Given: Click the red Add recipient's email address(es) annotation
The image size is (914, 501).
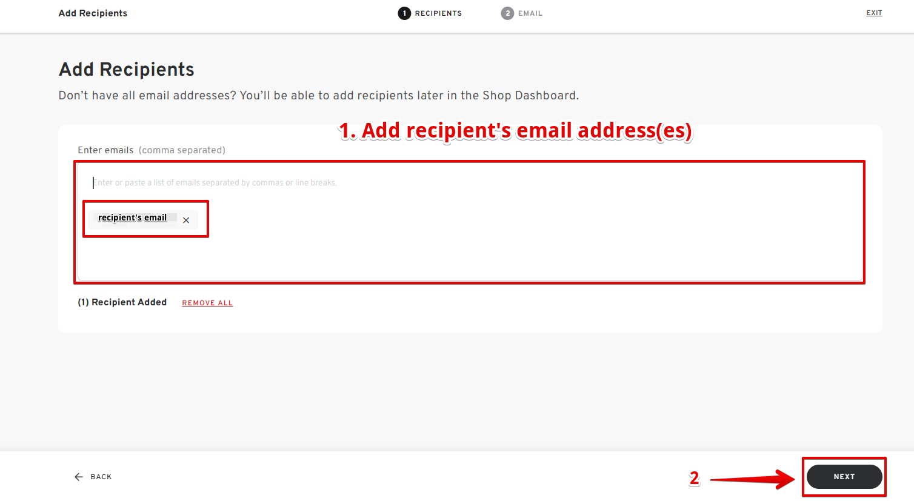Looking at the screenshot, I should click(x=515, y=131).
